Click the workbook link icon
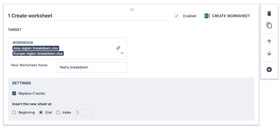280x129 pixels. [118, 48]
